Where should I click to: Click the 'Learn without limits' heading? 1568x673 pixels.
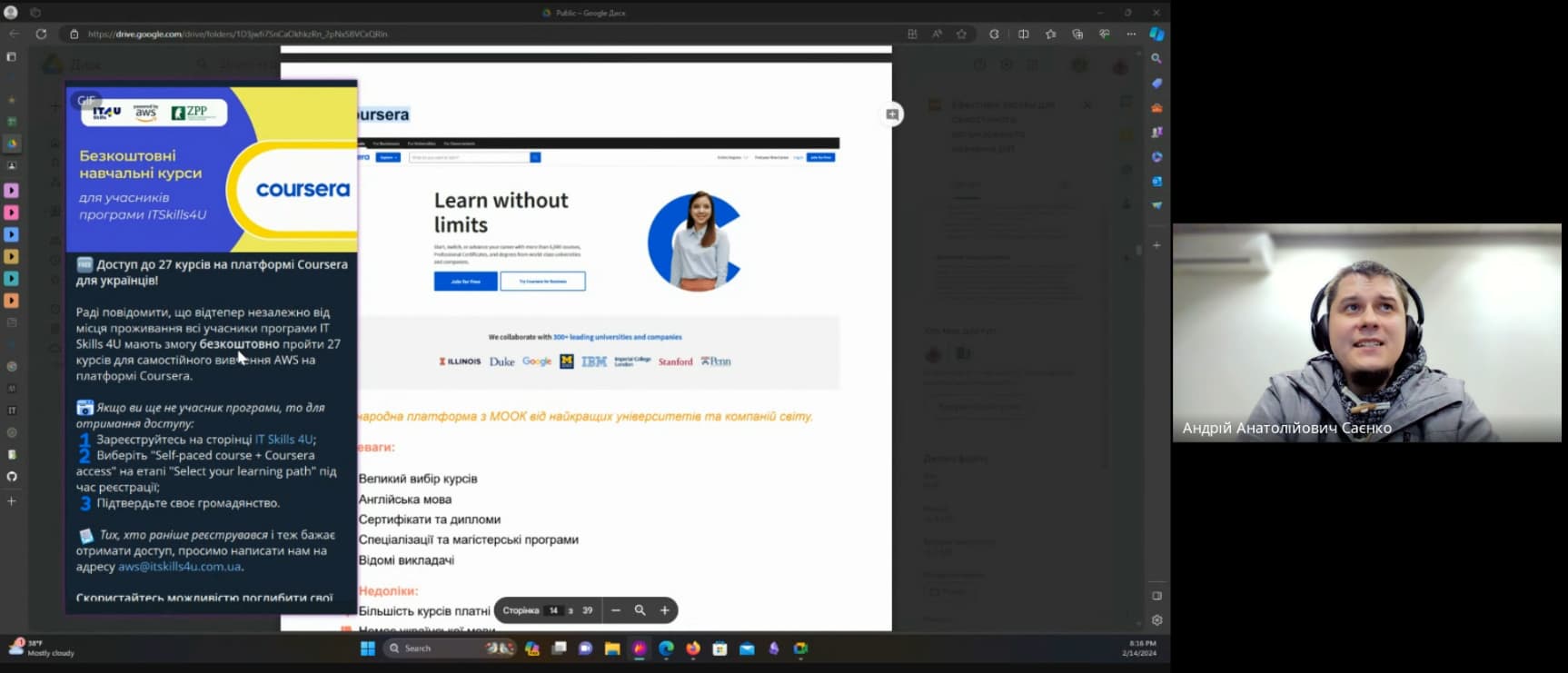tap(501, 213)
